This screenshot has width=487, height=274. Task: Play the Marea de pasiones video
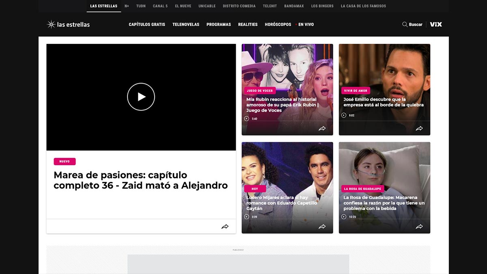pos(141,97)
